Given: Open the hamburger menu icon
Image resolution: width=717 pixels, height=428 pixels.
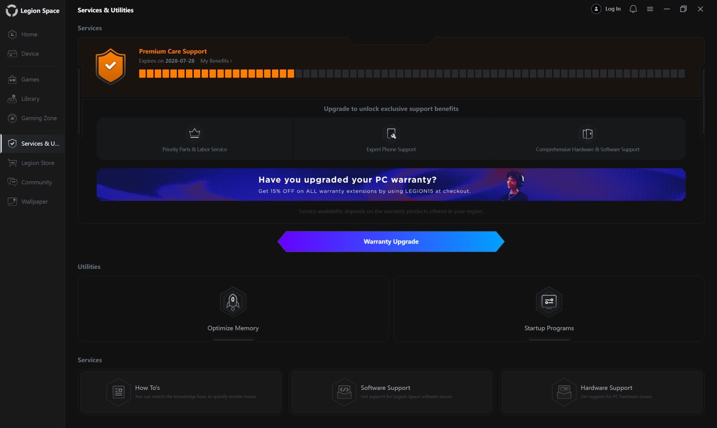Looking at the screenshot, I should point(650,9).
